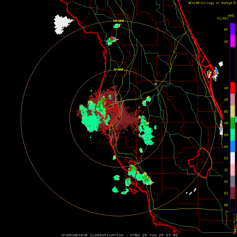The width and height of the screenshot is (237, 237).
Task: Click the 'KTBW' radar site identifier
Action: pos(135,235)
